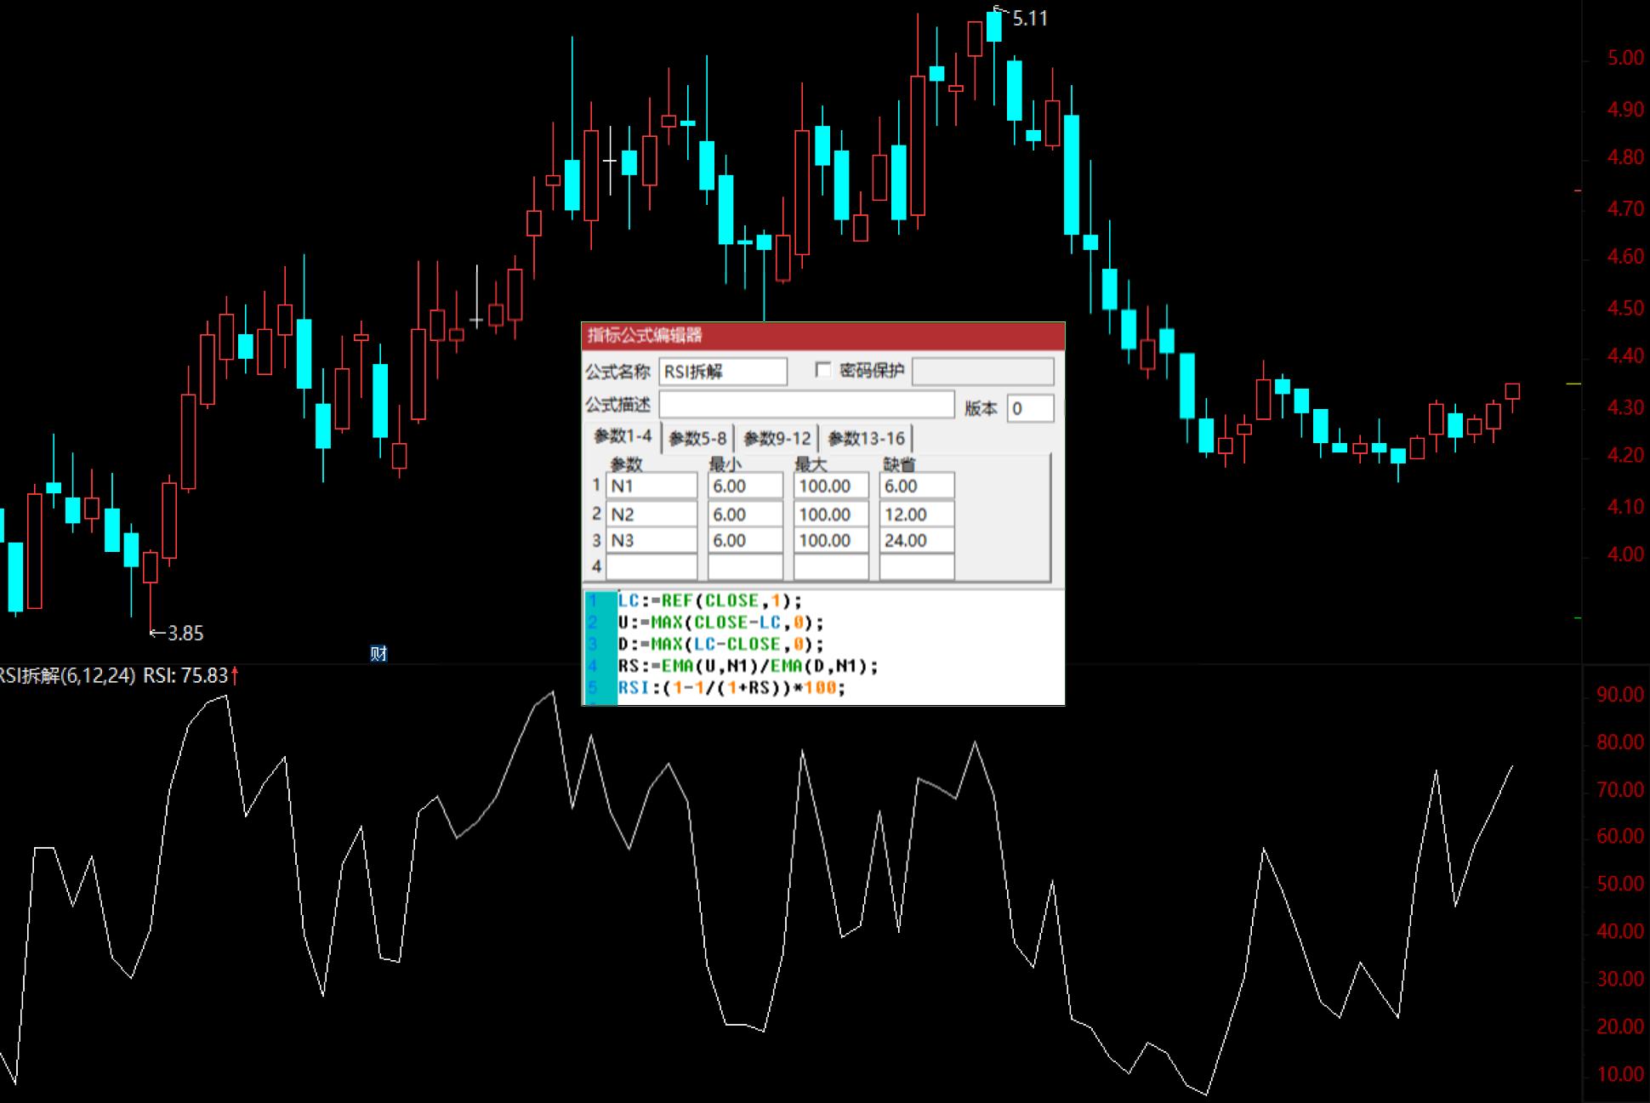The height and width of the screenshot is (1103, 1650).
Task: Click the 缺省 column header
Action: 899,464
